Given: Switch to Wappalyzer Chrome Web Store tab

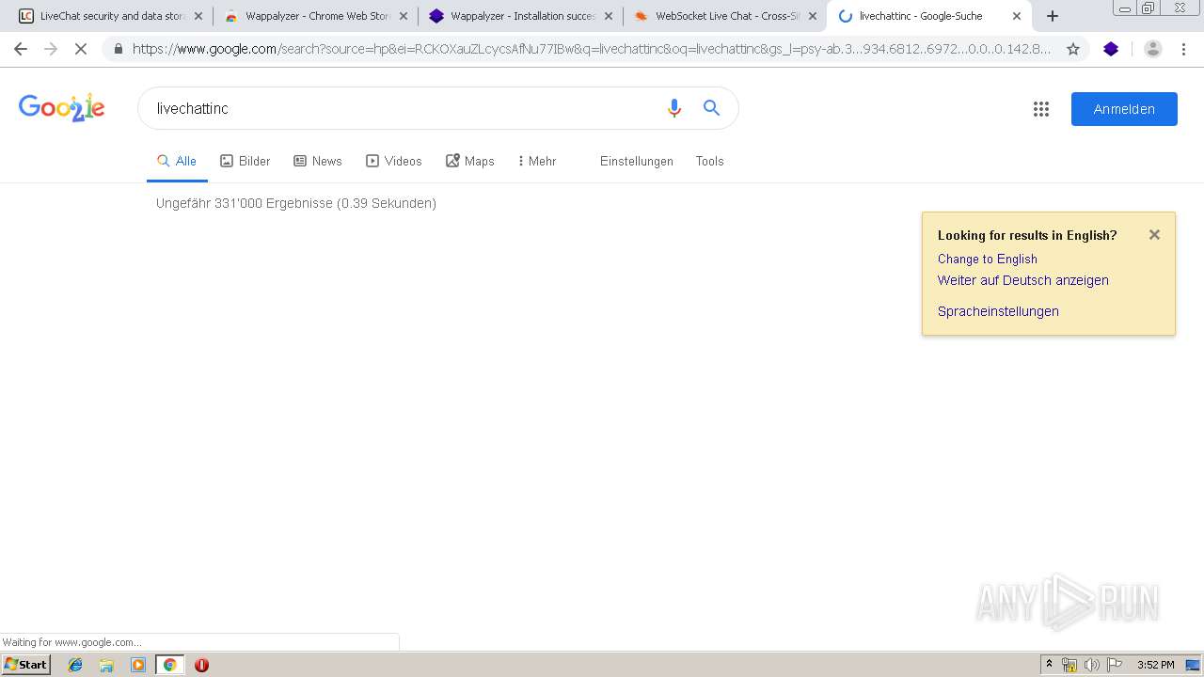Looking at the screenshot, I should coord(317,16).
